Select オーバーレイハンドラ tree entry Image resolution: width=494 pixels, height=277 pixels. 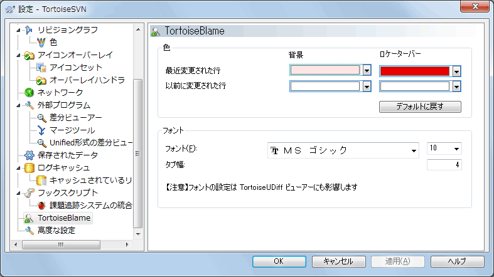[87, 80]
